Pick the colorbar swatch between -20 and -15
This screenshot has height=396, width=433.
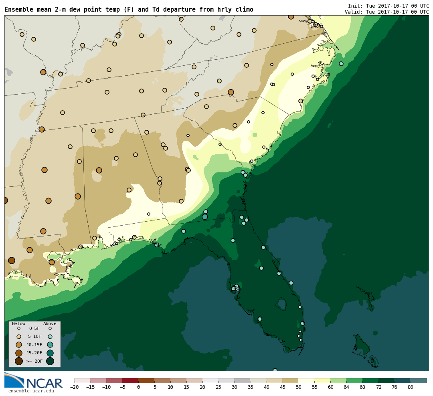(x=83, y=380)
